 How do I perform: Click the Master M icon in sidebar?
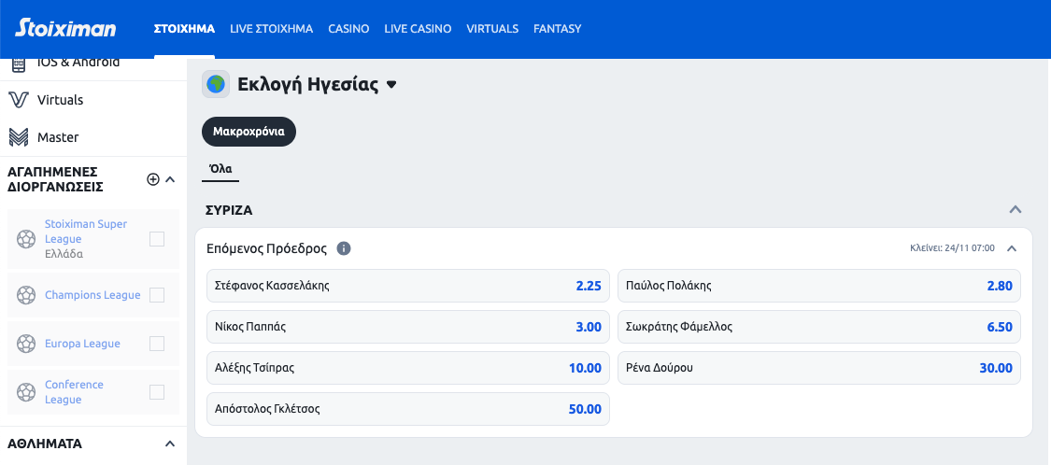(x=19, y=137)
